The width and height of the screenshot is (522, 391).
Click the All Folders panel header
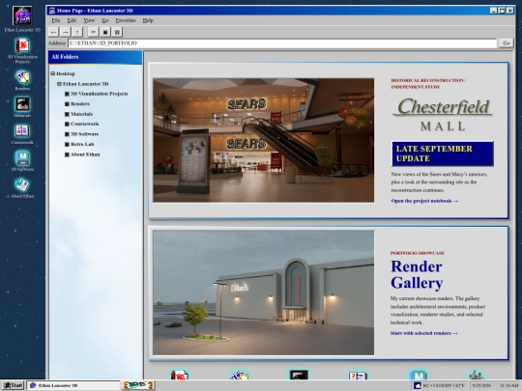(95, 57)
